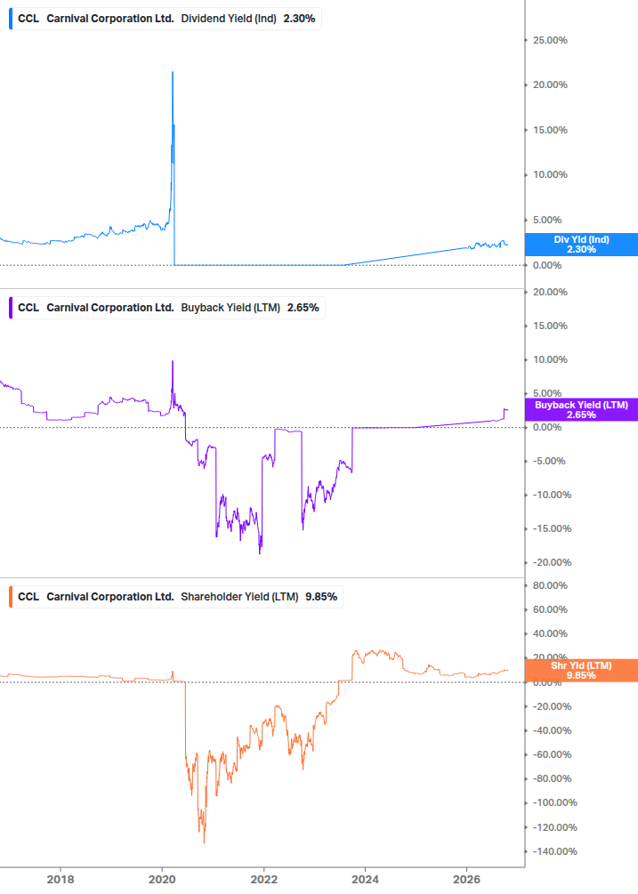Click the purple Buyback Yield legend color bar
This screenshot has width=638, height=894.
(x=11, y=308)
